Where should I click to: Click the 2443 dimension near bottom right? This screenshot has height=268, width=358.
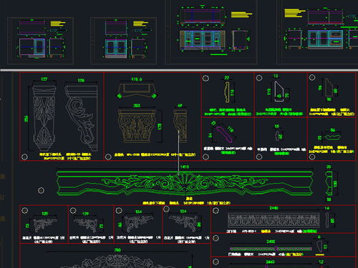pos(270,262)
